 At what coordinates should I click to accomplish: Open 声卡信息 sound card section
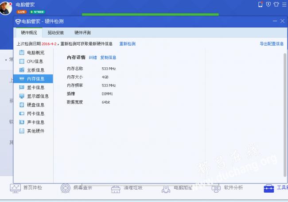[33, 122]
